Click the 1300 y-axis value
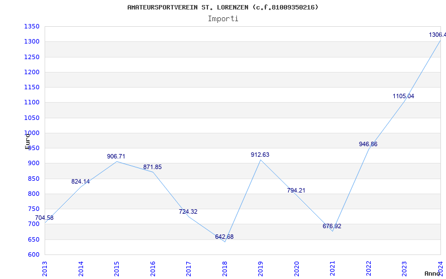446x279 pixels. [32, 42]
